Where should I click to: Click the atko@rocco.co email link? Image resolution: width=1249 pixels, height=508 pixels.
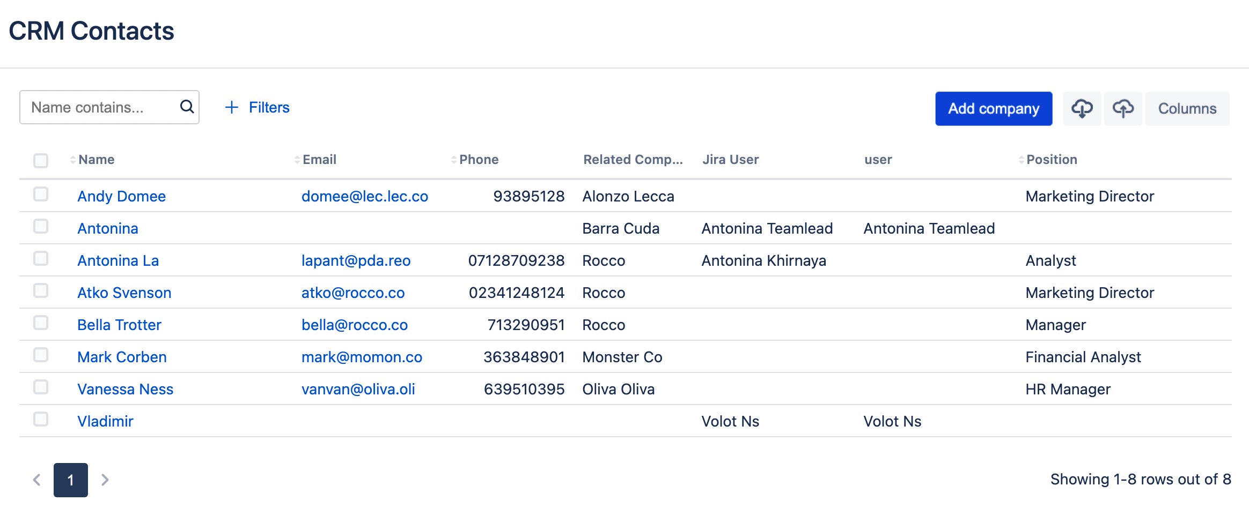(x=352, y=293)
